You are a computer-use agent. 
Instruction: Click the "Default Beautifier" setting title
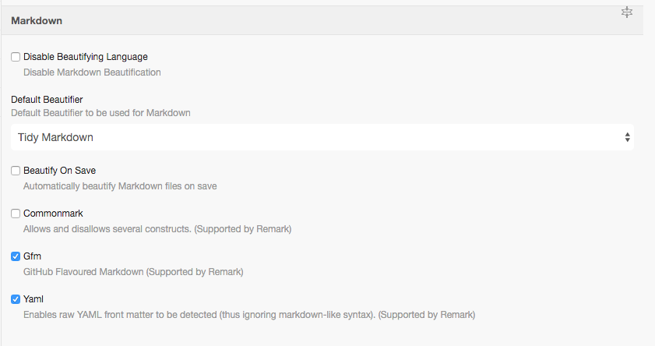point(47,100)
